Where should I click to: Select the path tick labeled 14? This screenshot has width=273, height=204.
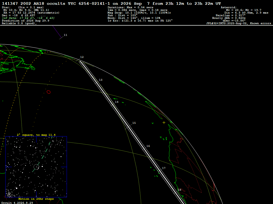(117, 102)
